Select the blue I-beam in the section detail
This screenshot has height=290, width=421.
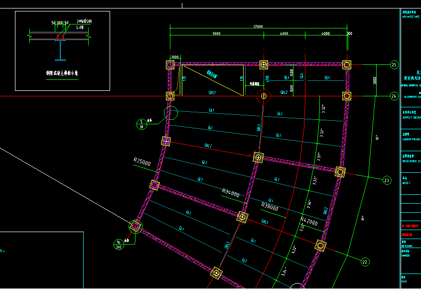[x=60, y=50]
